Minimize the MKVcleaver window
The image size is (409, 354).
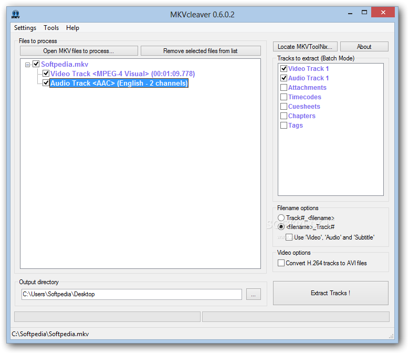pos(350,13)
